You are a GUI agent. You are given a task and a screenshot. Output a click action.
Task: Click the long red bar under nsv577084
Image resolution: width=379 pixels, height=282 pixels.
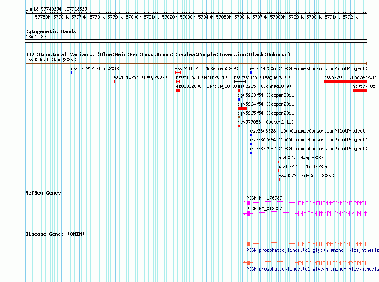click(345, 82)
